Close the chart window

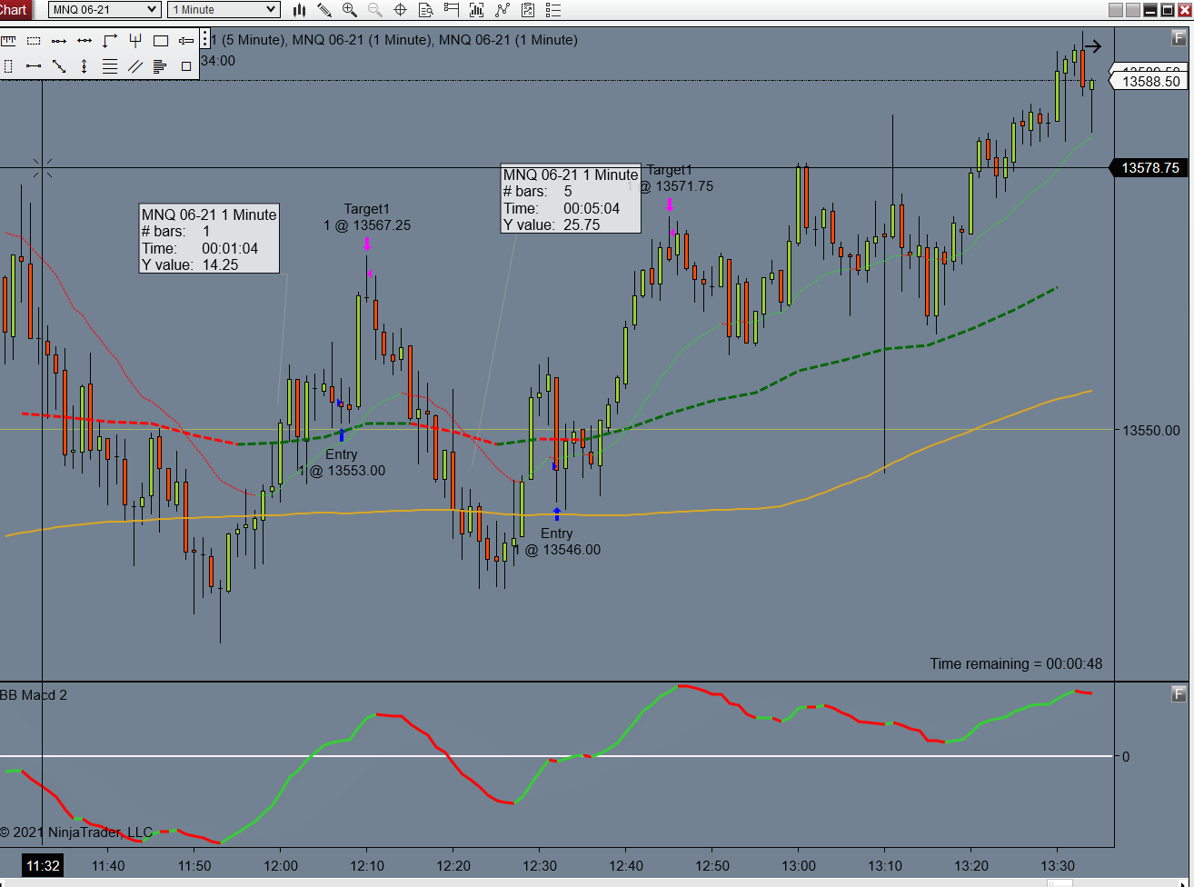click(x=1184, y=10)
